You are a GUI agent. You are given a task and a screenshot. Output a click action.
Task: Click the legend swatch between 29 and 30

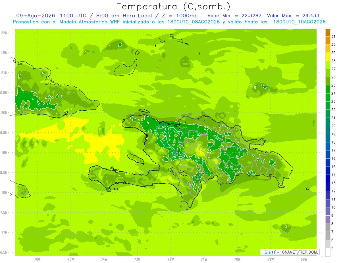point(328,49)
